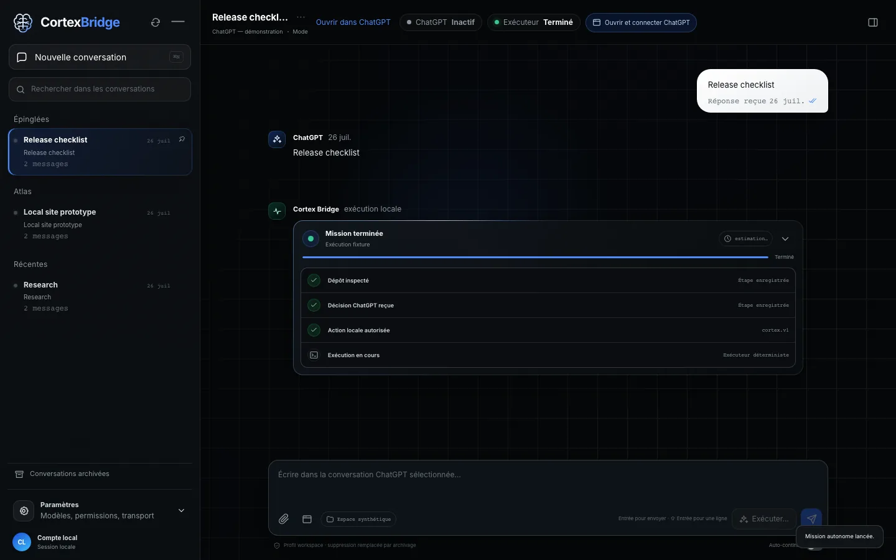Click 'Étape enregistrée' on Dépôt inspecté row

click(x=763, y=281)
